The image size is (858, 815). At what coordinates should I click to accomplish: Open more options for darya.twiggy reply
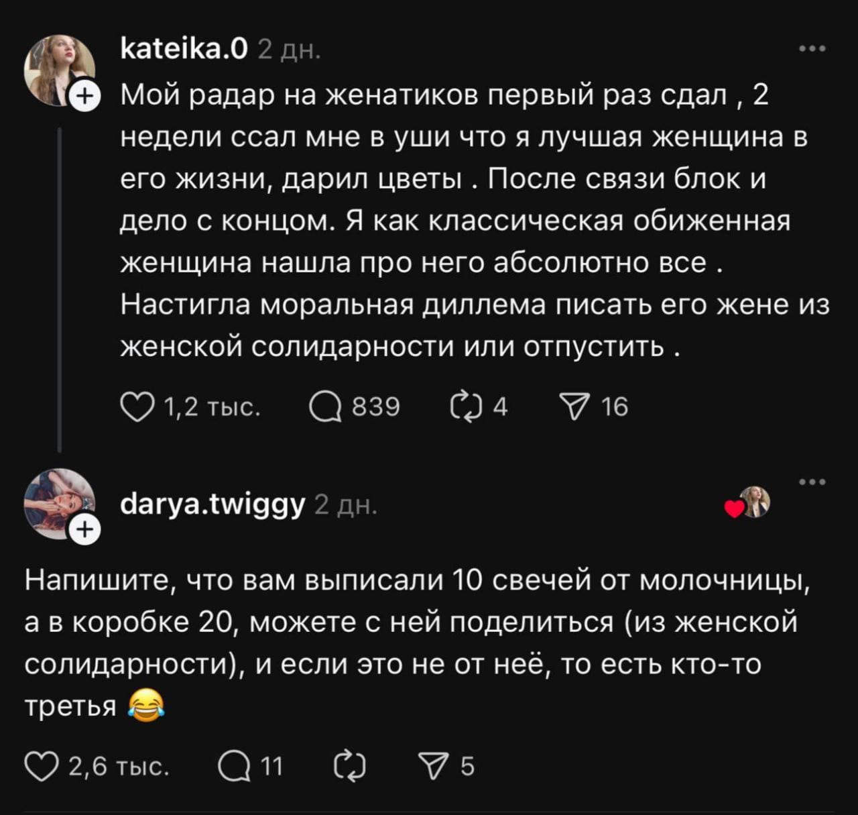point(812,482)
